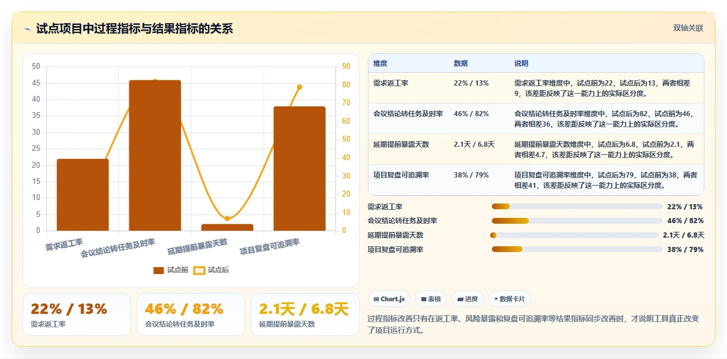Screen dimensions: 727x359
Task: Click the description starting 项目复盘可追溯率维度中
Action: click(606, 180)
